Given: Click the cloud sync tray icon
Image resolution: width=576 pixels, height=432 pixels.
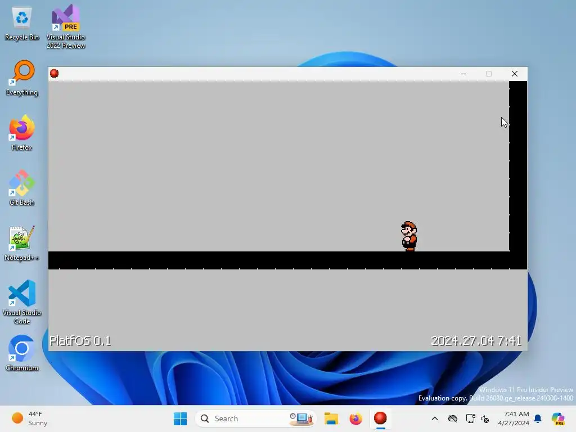Looking at the screenshot, I should coord(453,418).
